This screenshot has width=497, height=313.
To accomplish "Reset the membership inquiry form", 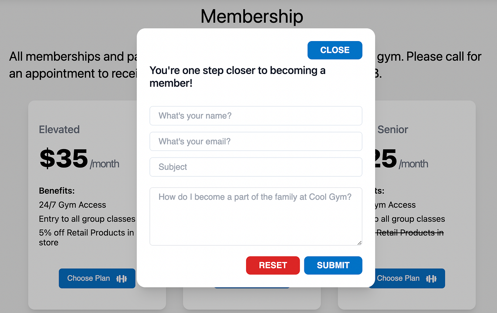I will (273, 265).
